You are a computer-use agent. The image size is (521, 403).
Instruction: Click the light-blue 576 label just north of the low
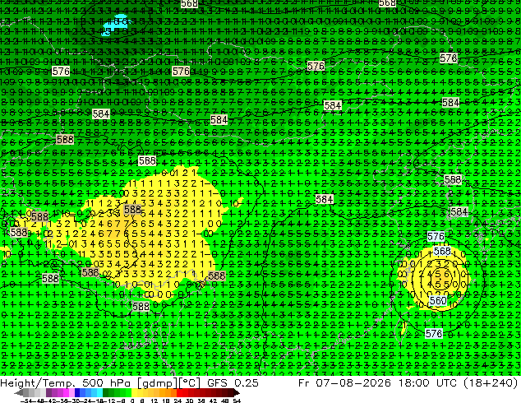coord(436,237)
